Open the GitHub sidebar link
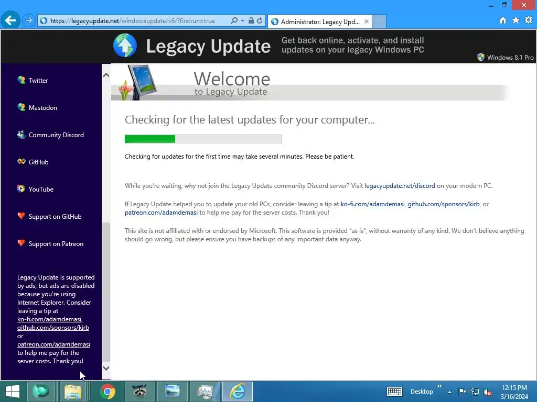 coord(38,162)
